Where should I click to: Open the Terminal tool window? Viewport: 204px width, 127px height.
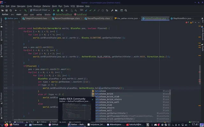click(x=18, y=122)
